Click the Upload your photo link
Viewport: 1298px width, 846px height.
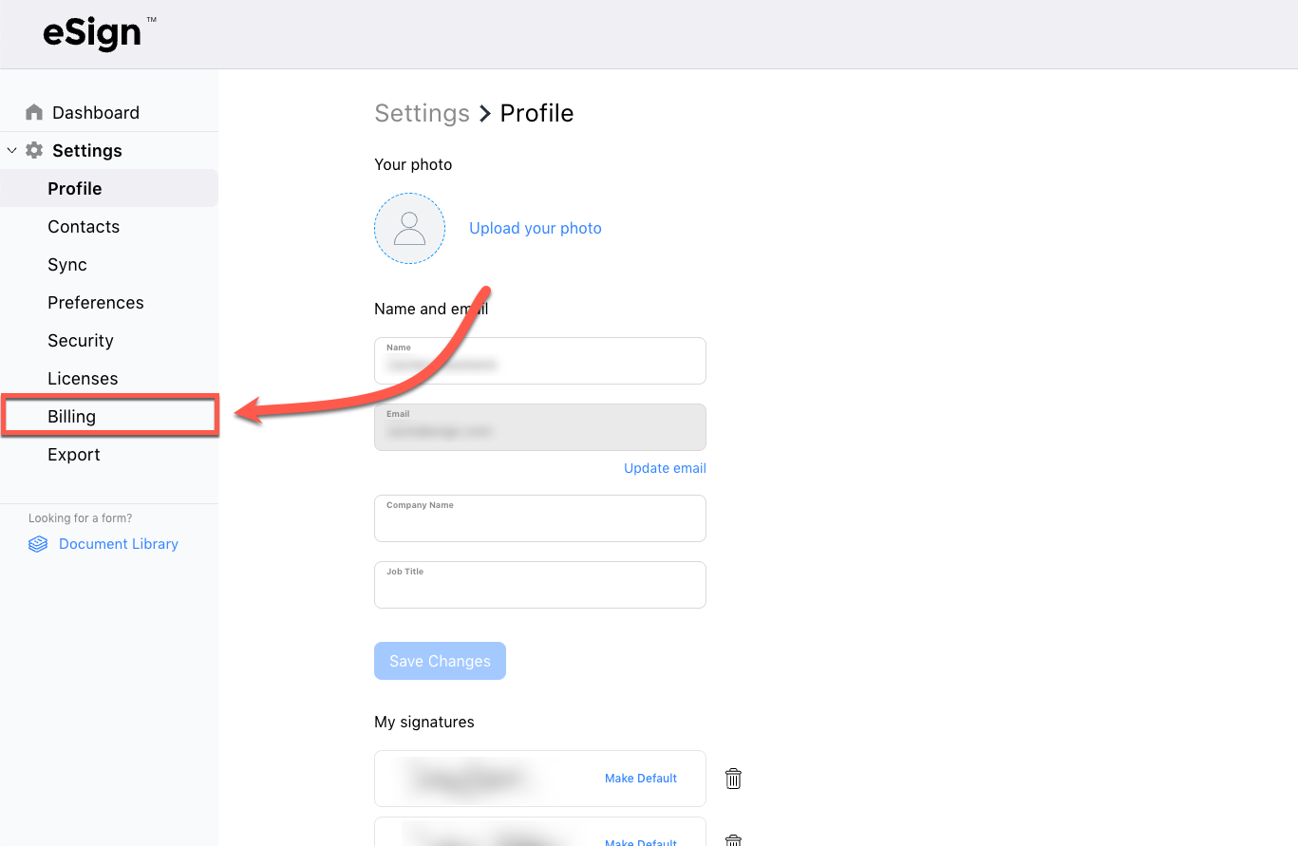[536, 229]
